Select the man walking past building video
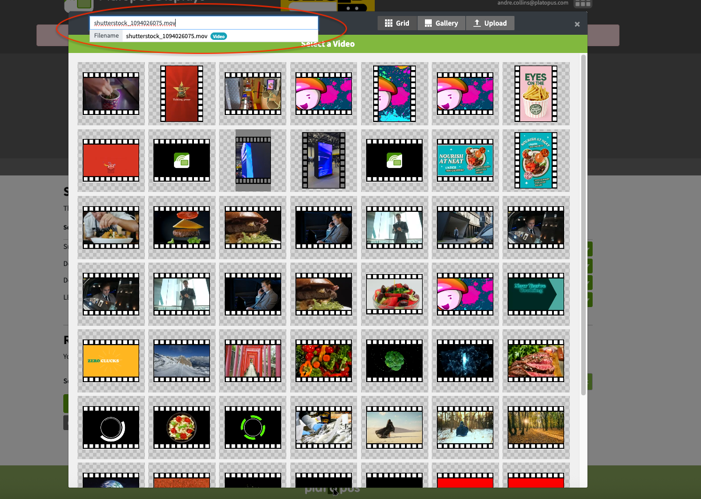The width and height of the screenshot is (701, 499). [465, 228]
